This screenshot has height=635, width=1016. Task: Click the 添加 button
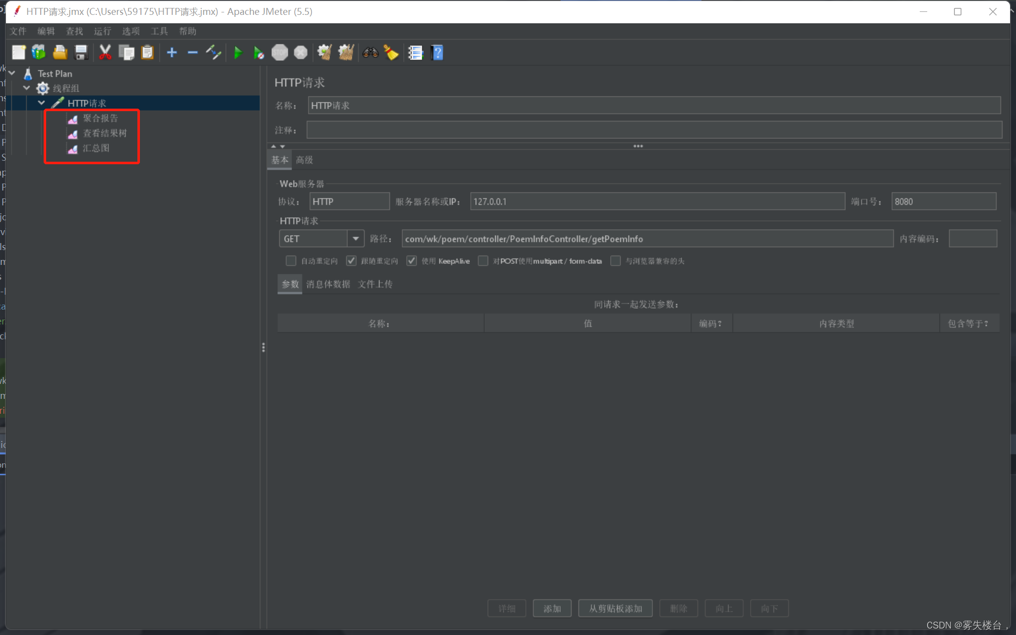pyautogui.click(x=552, y=609)
